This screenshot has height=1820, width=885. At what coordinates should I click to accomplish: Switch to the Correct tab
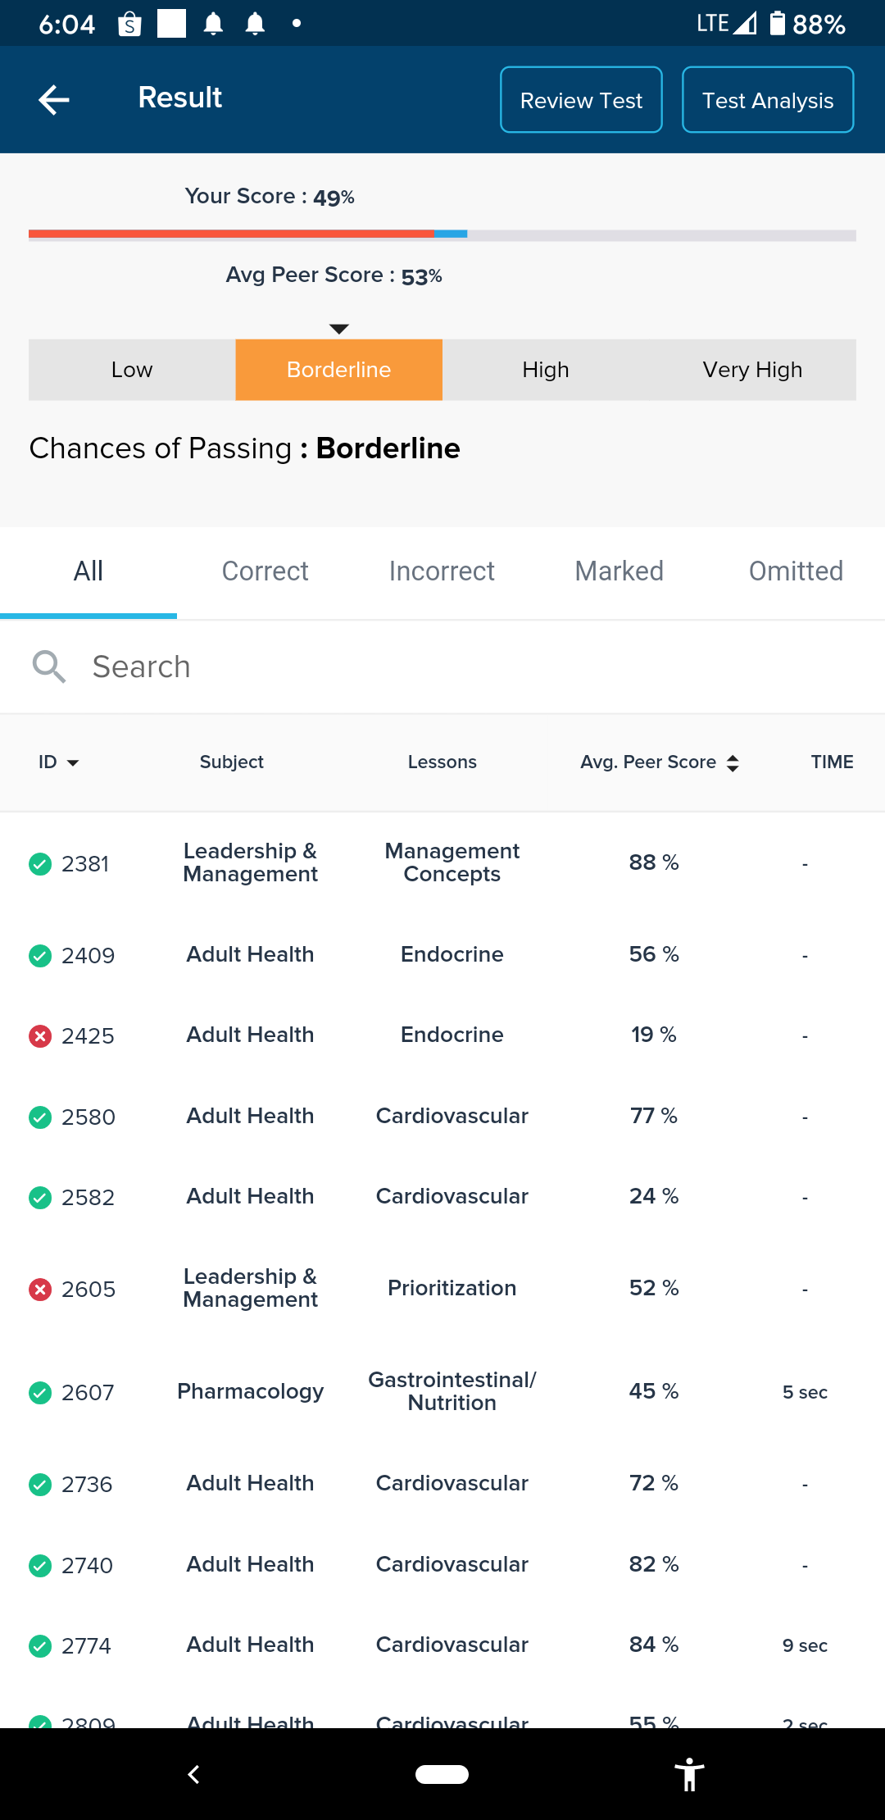click(x=265, y=571)
